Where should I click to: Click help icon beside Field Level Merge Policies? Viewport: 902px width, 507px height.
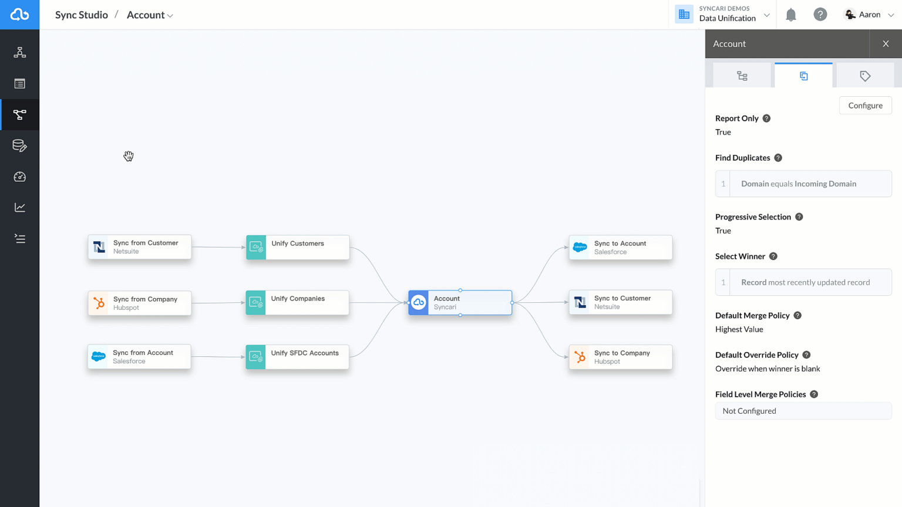tap(814, 394)
